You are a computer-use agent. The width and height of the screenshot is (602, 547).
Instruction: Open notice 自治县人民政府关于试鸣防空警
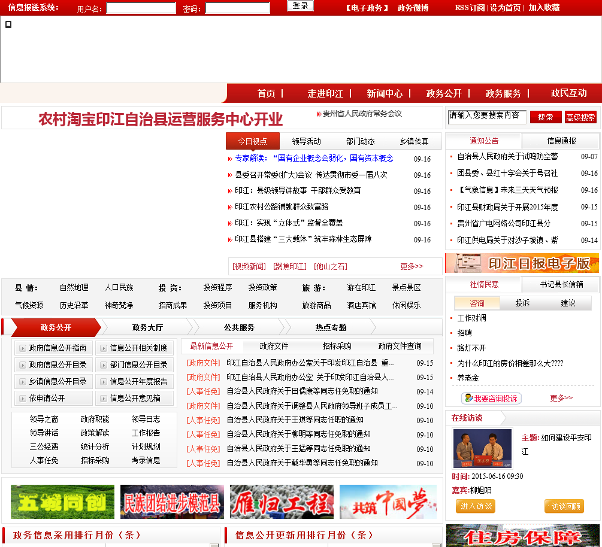tap(507, 156)
